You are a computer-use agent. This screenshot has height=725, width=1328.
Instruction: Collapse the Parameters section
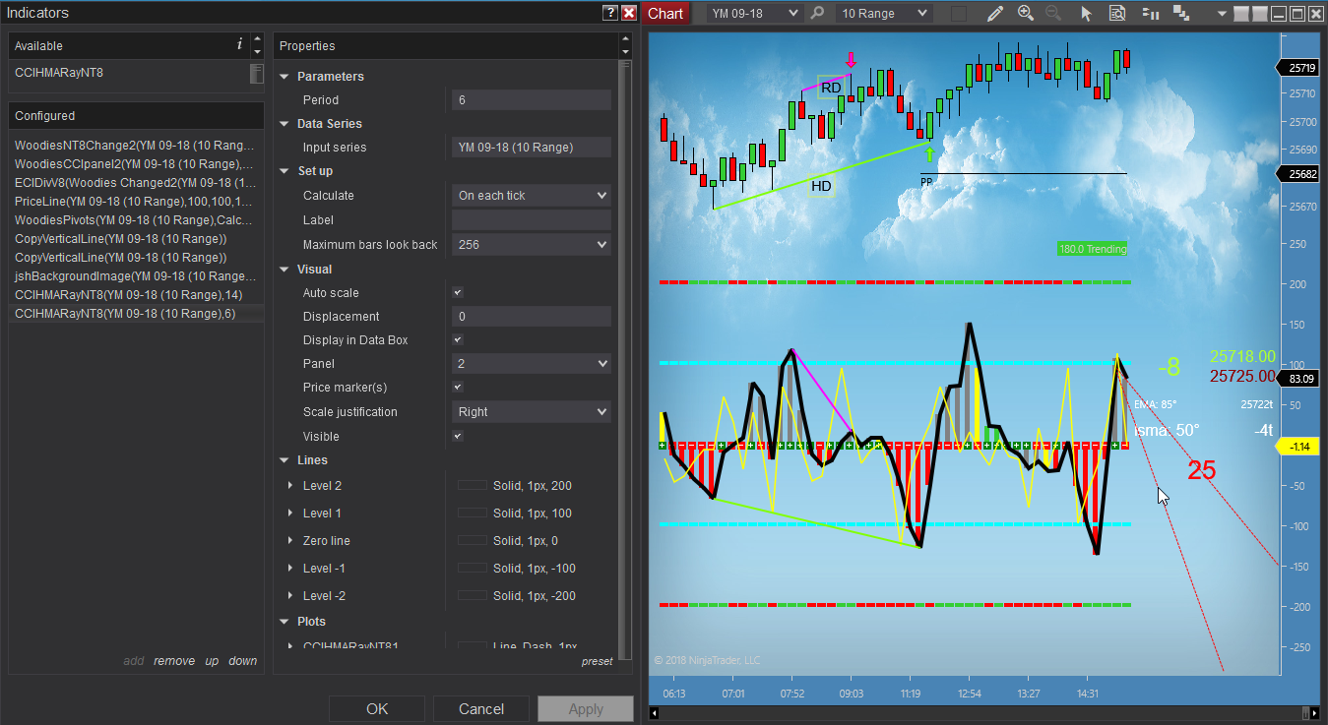tap(285, 77)
